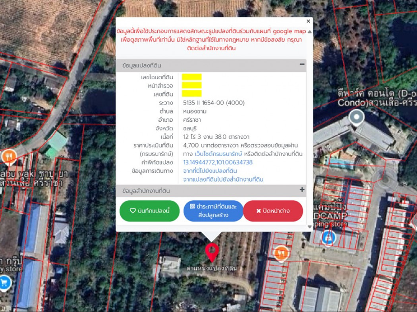The image size is (417, 312).
Task: Collapse the ข้อมูลแปลงที่ดิน section with minus icon
Action: [x=302, y=64]
